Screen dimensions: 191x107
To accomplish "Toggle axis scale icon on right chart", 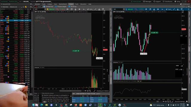I will point(183,12).
